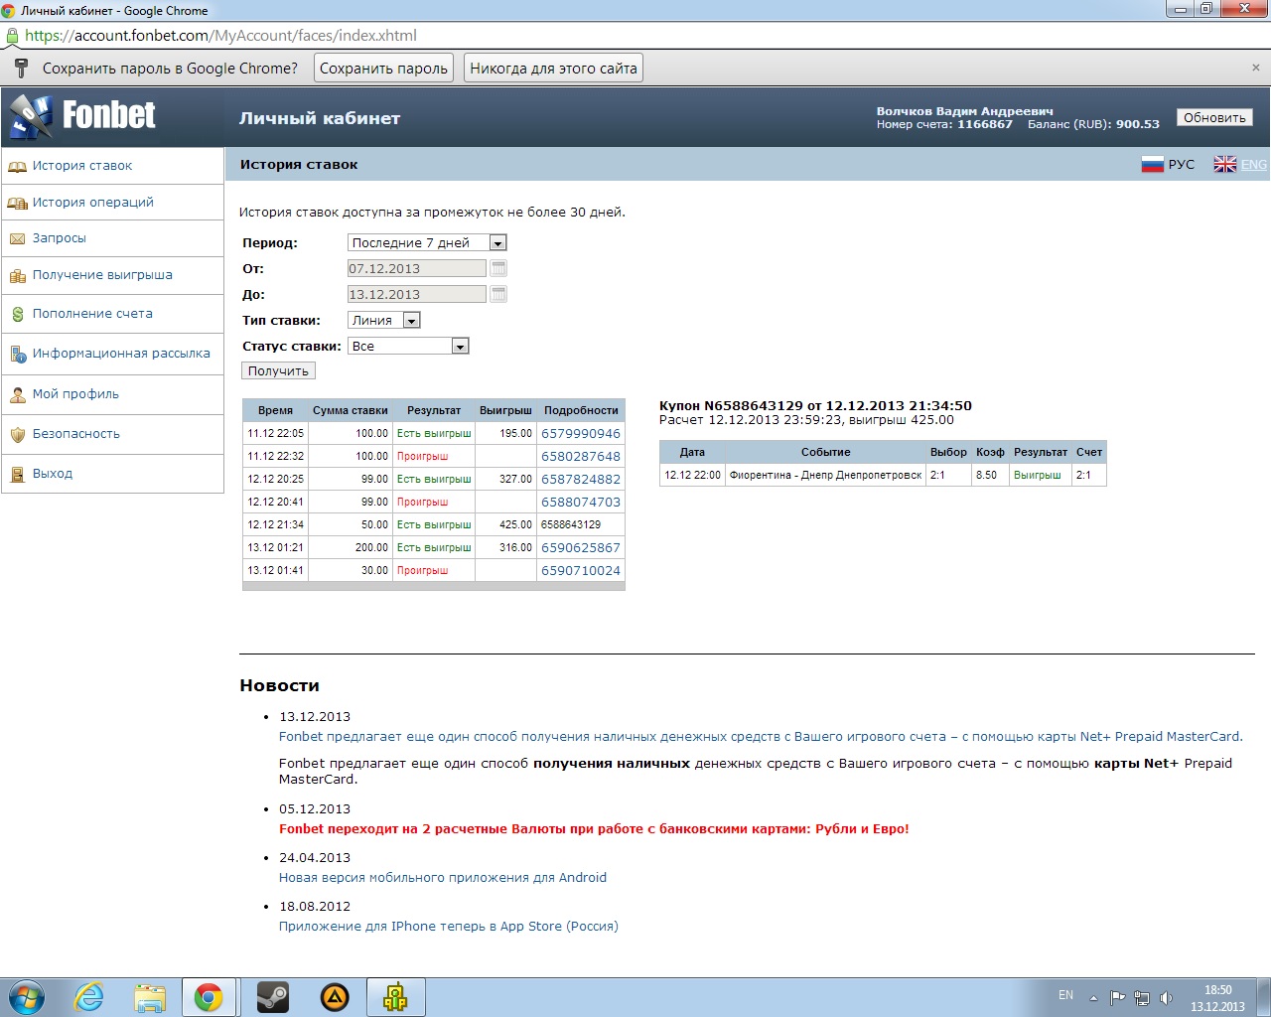Click the icon beside Информационная рассылка
1271x1017 pixels.
[17, 354]
